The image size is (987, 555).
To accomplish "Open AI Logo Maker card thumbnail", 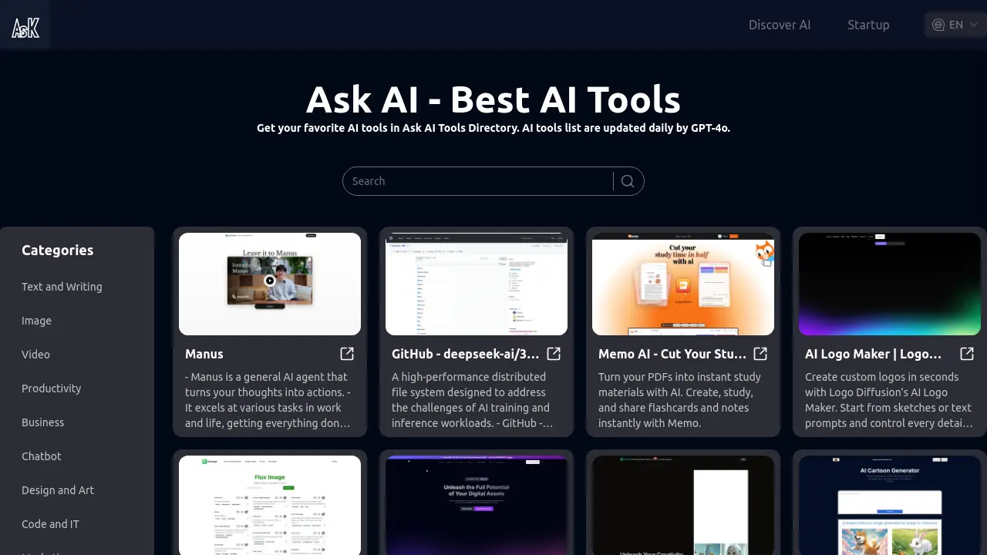I will [x=890, y=284].
